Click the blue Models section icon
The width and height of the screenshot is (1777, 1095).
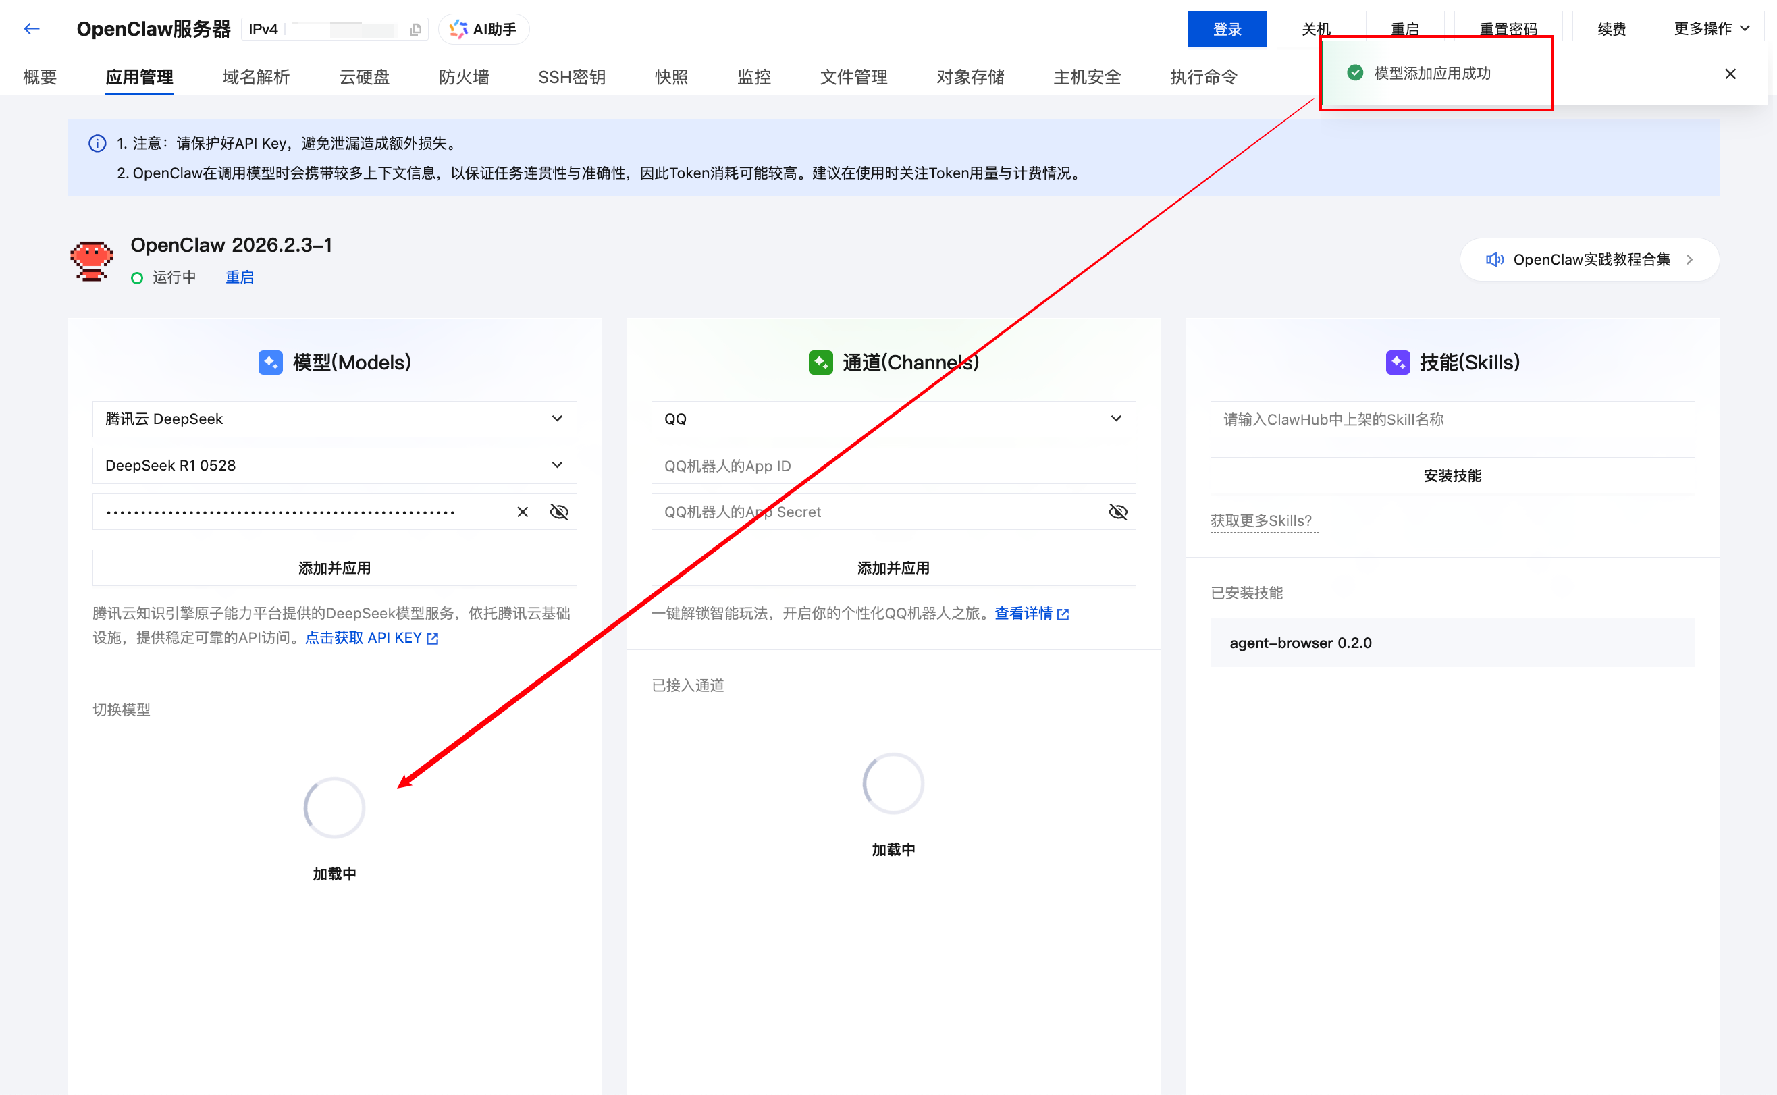(270, 362)
